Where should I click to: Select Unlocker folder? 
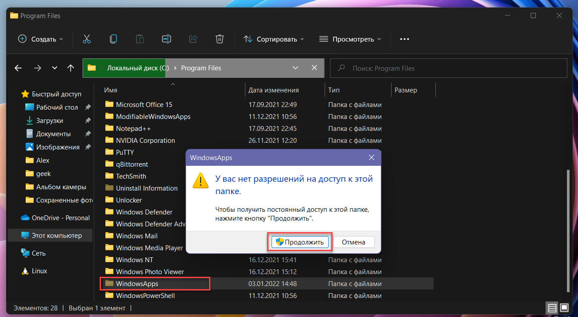[129, 200]
